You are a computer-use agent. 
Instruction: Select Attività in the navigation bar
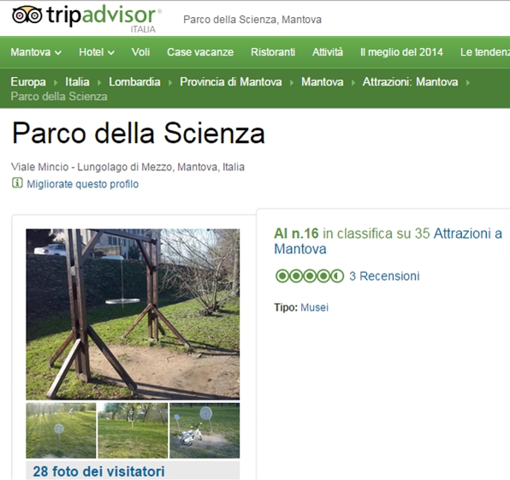[x=328, y=52]
